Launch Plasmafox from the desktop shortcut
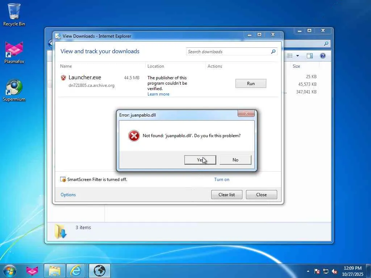The height and width of the screenshot is (278, 371). coord(14,52)
